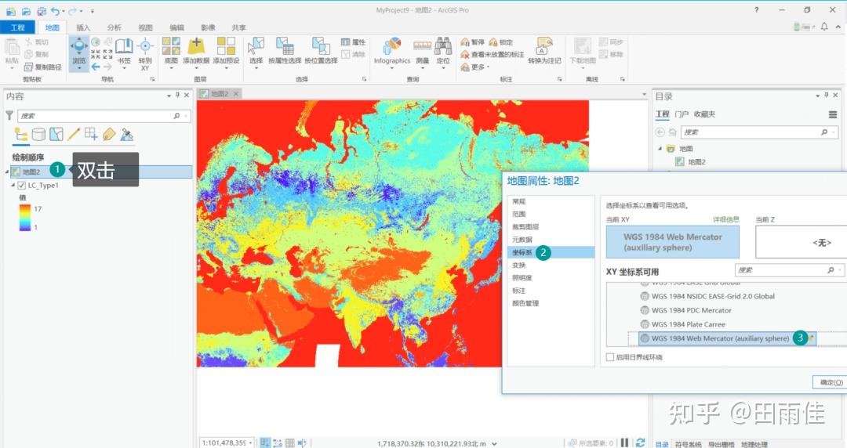The height and width of the screenshot is (448, 847).
Task: Click the undo arrow in quick access toolbar
Action: (55, 11)
